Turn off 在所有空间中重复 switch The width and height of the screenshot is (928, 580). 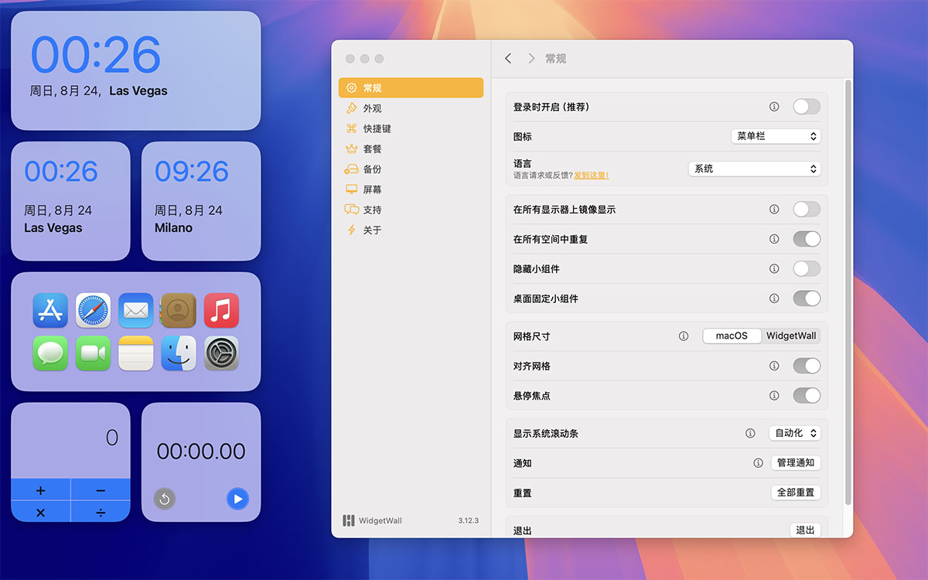click(807, 239)
